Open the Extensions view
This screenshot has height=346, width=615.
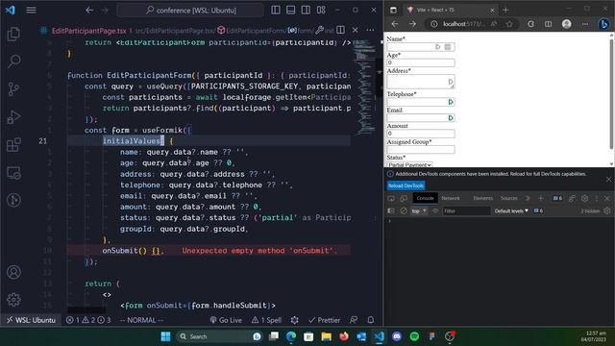coord(13,145)
